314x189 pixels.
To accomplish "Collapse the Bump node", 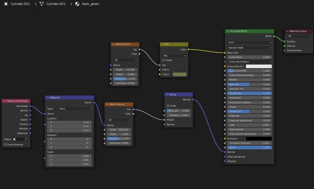I will pyautogui.click(x=167, y=94).
